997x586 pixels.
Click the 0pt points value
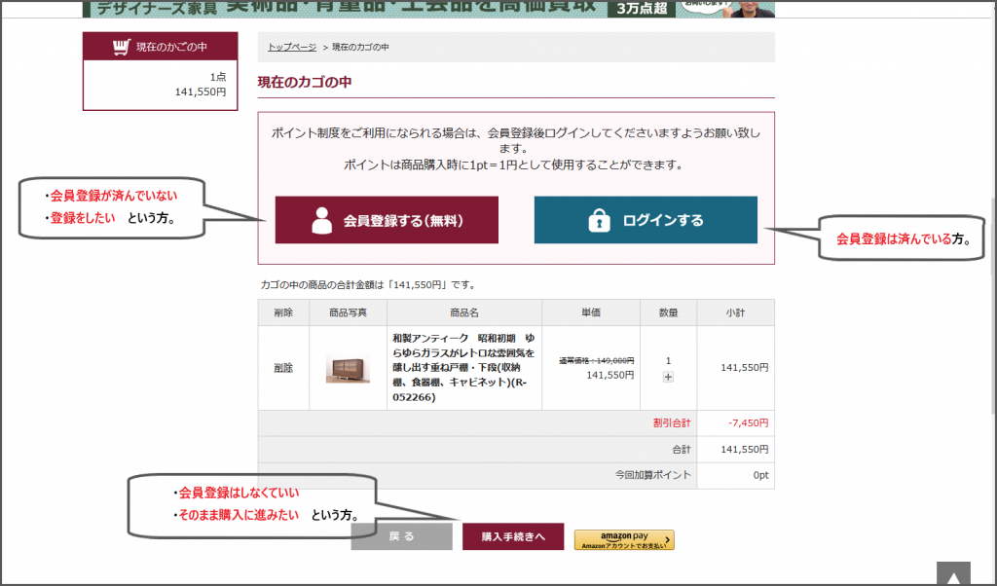[x=761, y=475]
